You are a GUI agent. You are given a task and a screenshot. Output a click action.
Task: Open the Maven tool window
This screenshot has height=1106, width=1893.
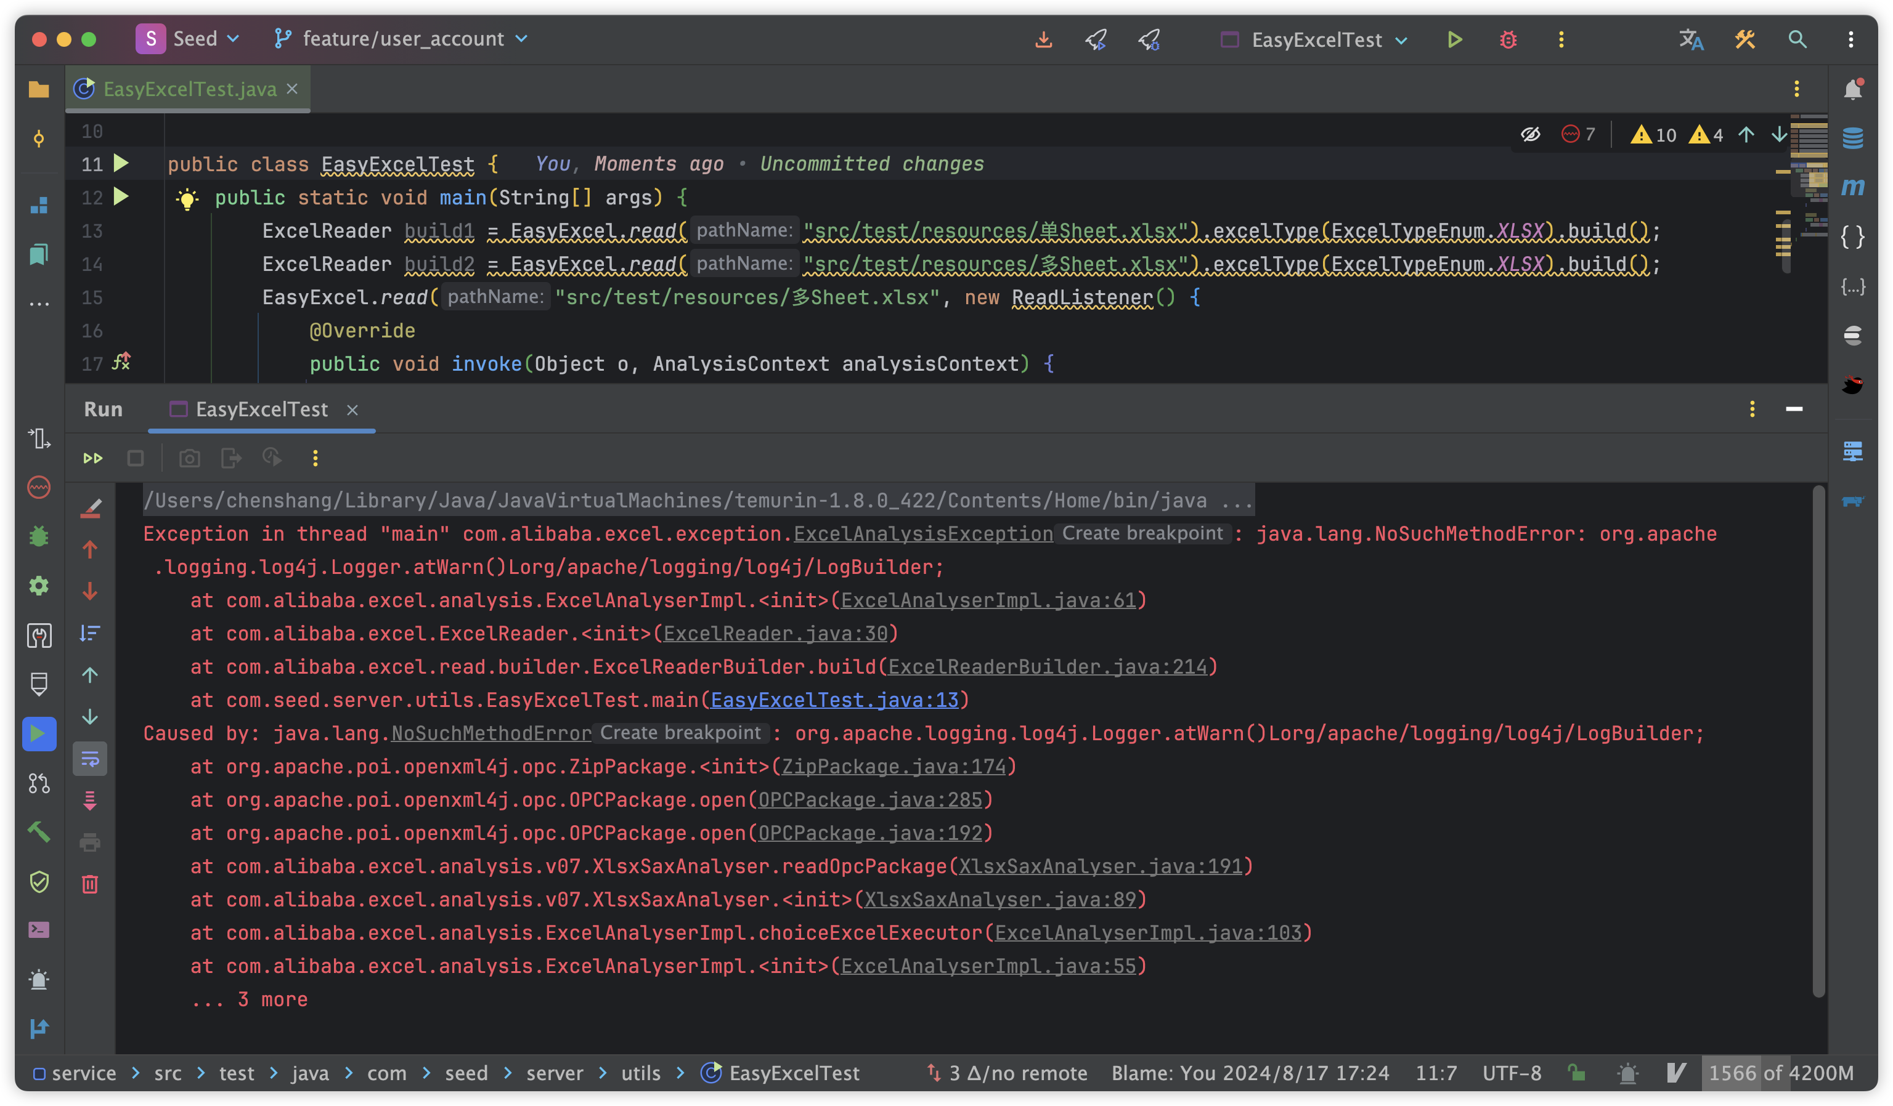click(x=1852, y=186)
